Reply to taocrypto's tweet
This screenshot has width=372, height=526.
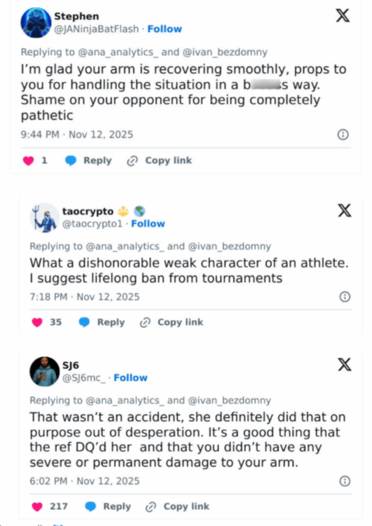point(102,323)
